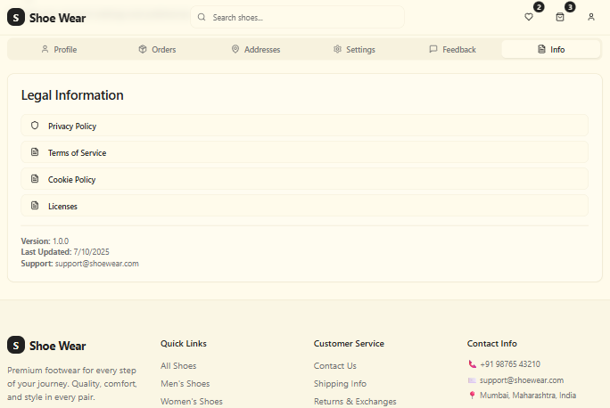Go to the Addresses tab
The width and height of the screenshot is (610, 408).
tap(255, 49)
